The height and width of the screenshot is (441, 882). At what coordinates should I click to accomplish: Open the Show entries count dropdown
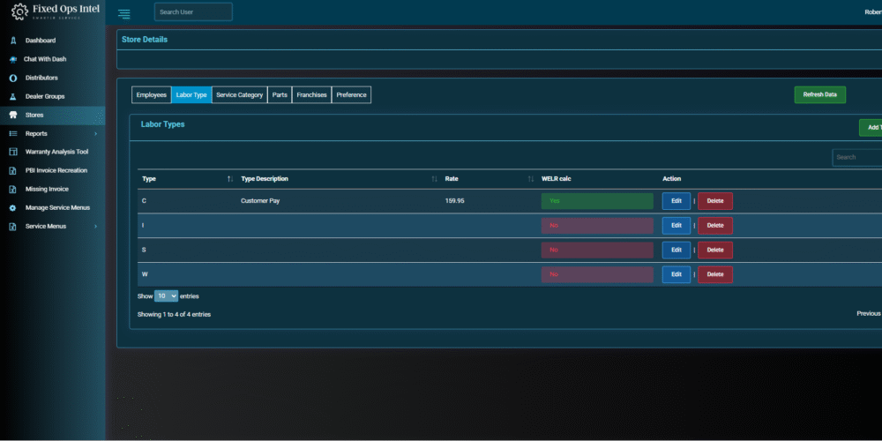(167, 296)
